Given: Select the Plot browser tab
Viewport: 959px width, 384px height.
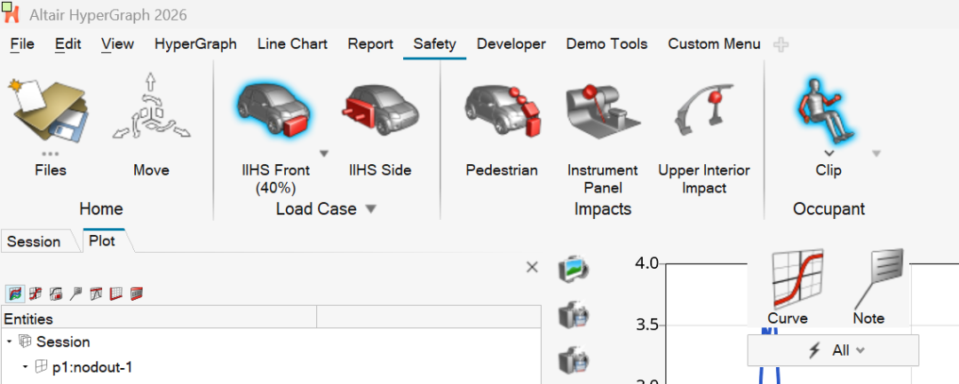Looking at the screenshot, I should point(102,240).
